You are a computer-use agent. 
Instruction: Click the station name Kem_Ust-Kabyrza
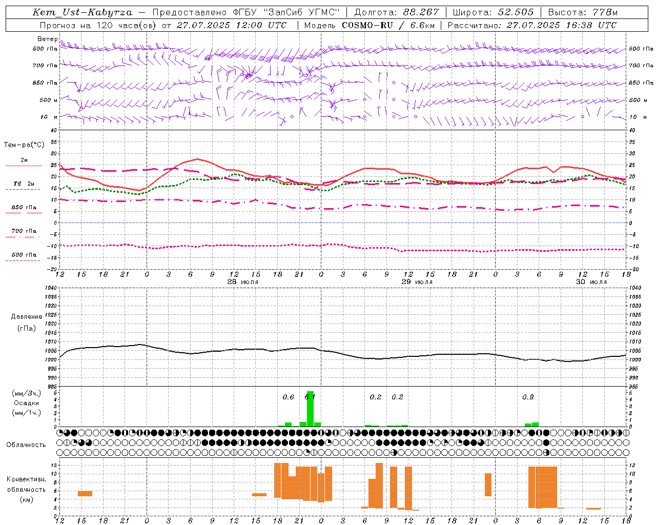(x=83, y=12)
